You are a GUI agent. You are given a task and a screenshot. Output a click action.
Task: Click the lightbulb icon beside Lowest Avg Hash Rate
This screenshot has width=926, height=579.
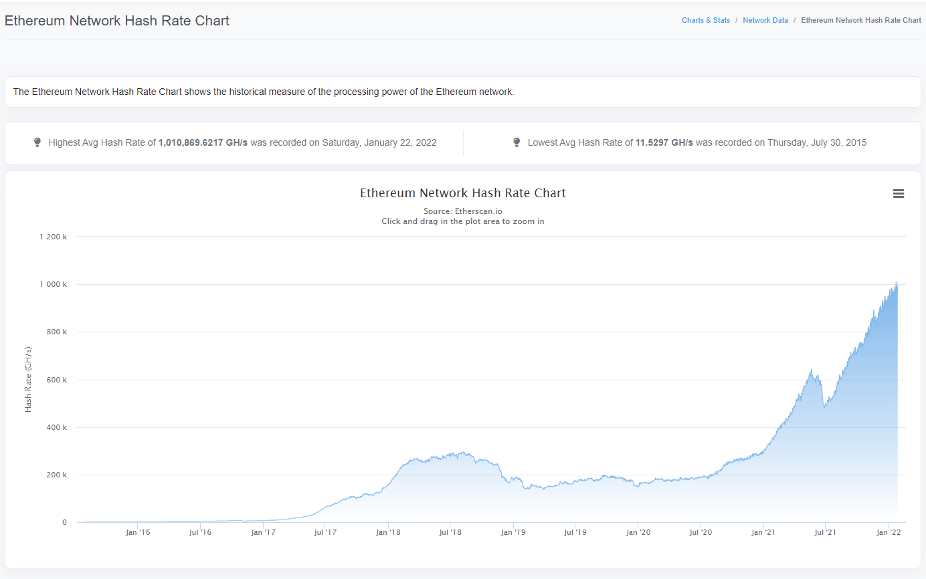click(x=517, y=142)
